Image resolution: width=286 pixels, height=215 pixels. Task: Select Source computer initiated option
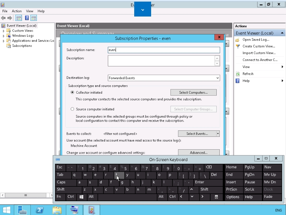[x=72, y=109]
